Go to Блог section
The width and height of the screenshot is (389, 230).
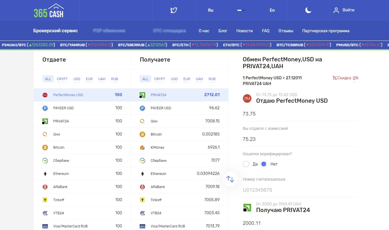pyautogui.click(x=223, y=31)
